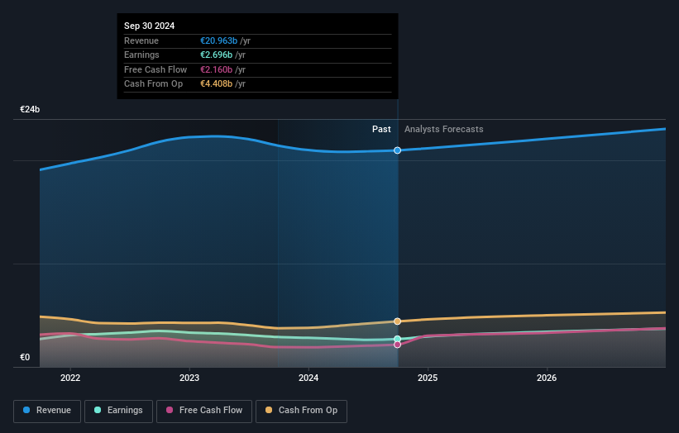Select the 2023 x-axis label

point(189,378)
